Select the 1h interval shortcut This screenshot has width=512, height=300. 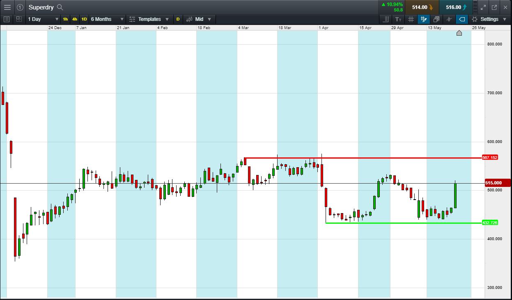65,19
